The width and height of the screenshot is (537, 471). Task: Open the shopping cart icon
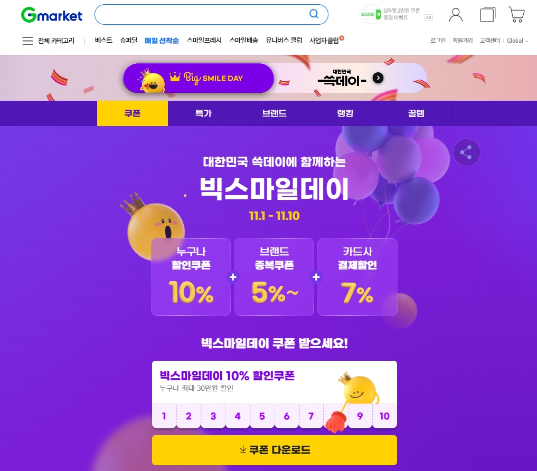click(516, 14)
